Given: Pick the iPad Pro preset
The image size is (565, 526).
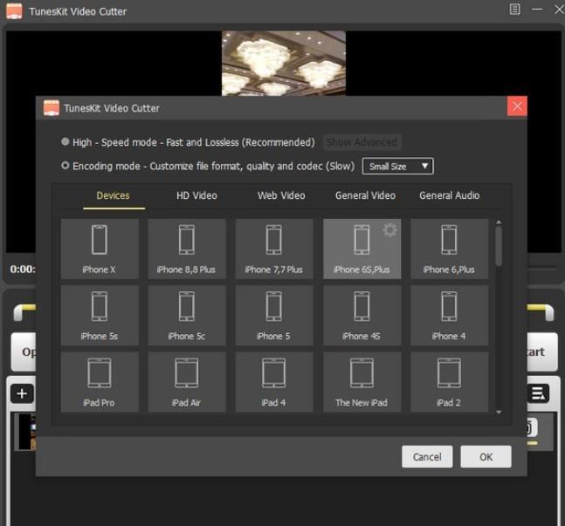Looking at the screenshot, I should click(x=100, y=382).
